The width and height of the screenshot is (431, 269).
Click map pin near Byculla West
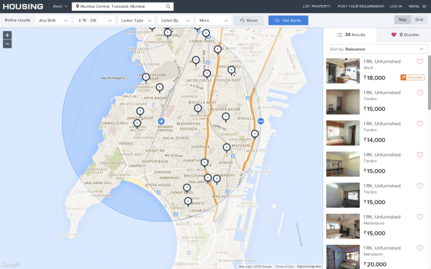click(198, 109)
